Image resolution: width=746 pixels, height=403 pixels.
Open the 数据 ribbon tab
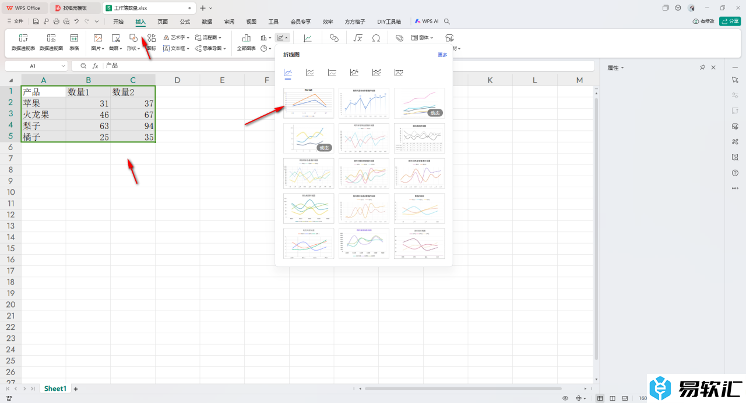(207, 22)
